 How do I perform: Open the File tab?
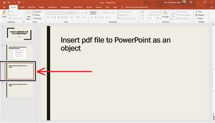4,7
